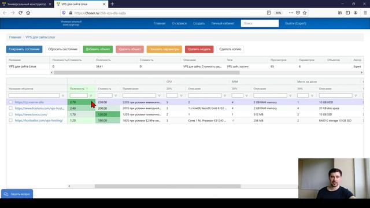Focus the Название объектов filter input
This screenshot has width=370, height=208.
(x=34, y=95)
